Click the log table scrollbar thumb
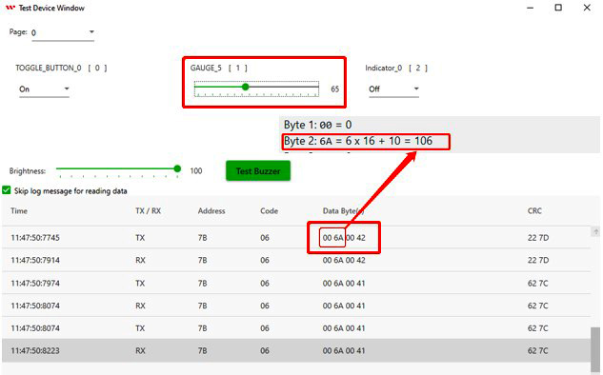This screenshot has height=375, width=603. point(595,349)
